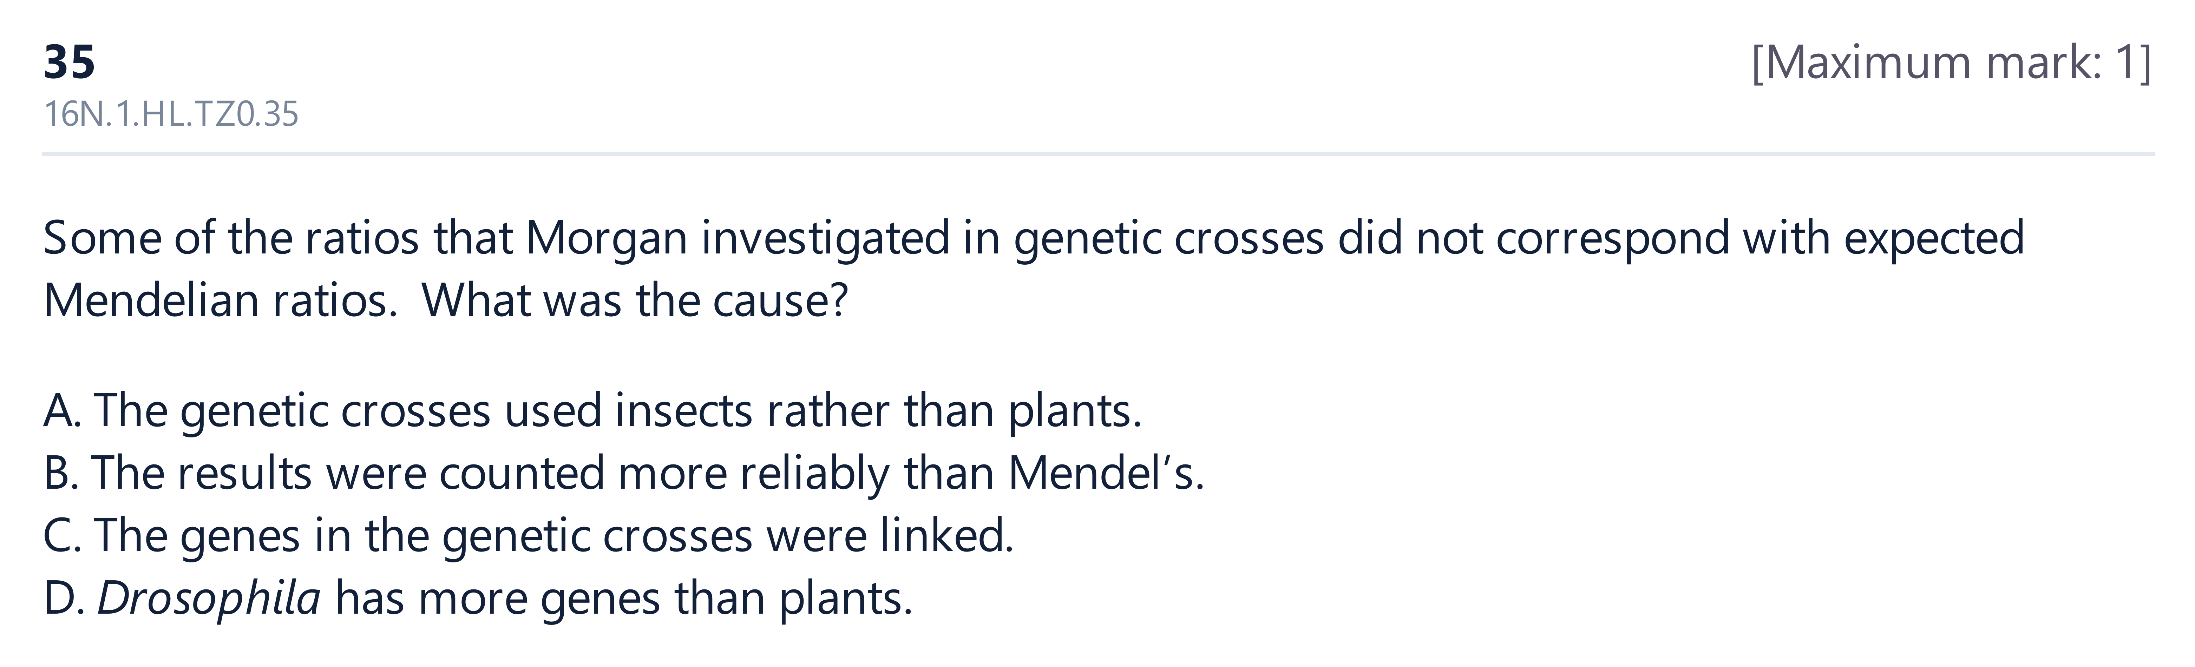Select answer B about results counted reliably
Image resolution: width=2195 pixels, height=667 pixels.
(x=624, y=474)
